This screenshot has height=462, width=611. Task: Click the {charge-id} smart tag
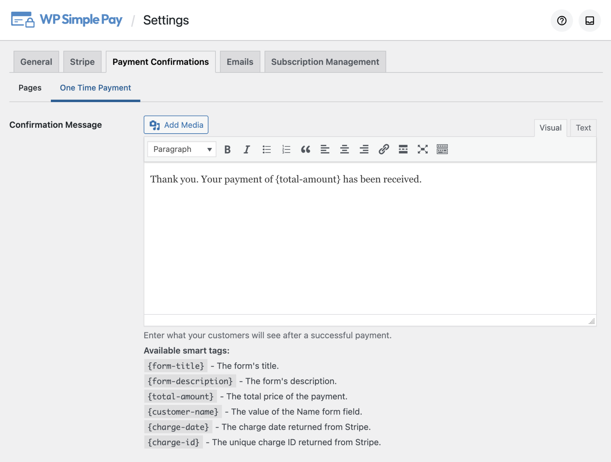pos(173,442)
